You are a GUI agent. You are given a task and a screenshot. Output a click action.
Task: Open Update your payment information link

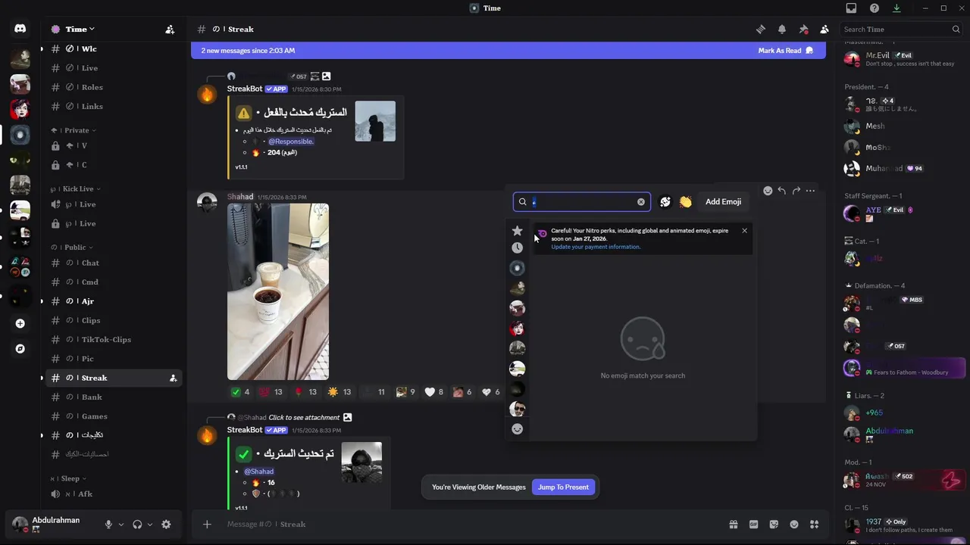[x=596, y=247]
